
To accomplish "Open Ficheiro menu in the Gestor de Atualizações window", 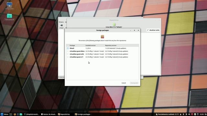I will click(x=61, y=22).
